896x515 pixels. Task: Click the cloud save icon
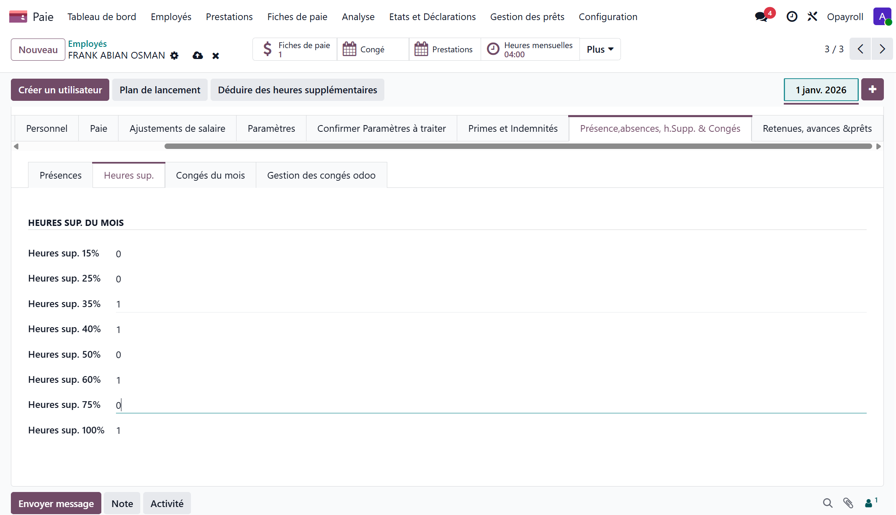[198, 56]
